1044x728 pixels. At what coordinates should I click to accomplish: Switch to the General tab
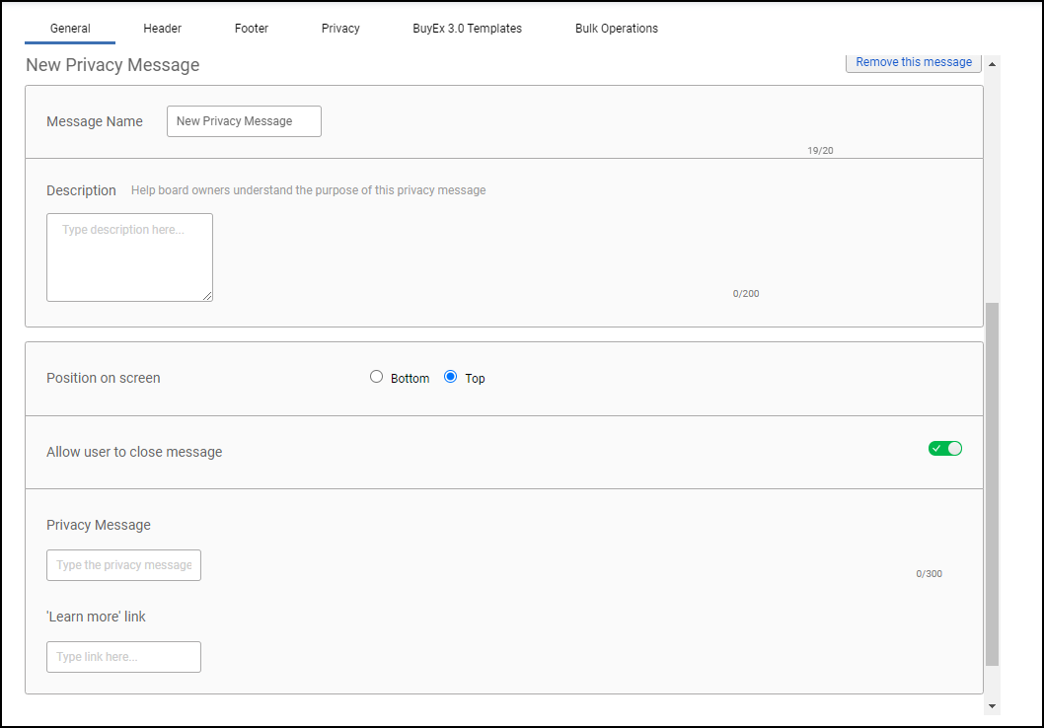tap(70, 29)
